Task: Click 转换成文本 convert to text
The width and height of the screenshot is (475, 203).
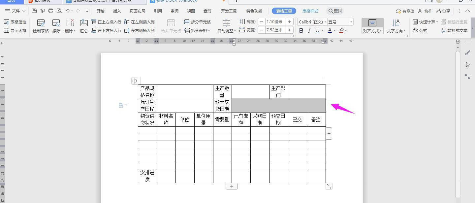Action: 454,30
